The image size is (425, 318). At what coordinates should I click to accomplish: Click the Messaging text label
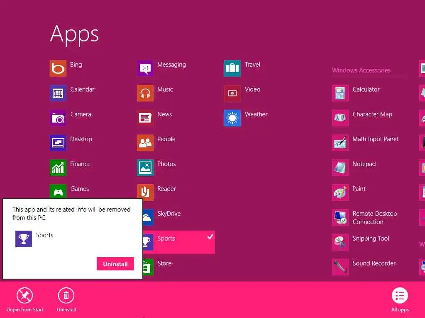click(x=171, y=65)
